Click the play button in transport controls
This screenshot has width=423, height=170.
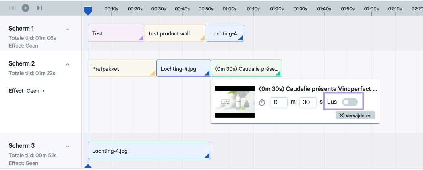tap(25, 8)
